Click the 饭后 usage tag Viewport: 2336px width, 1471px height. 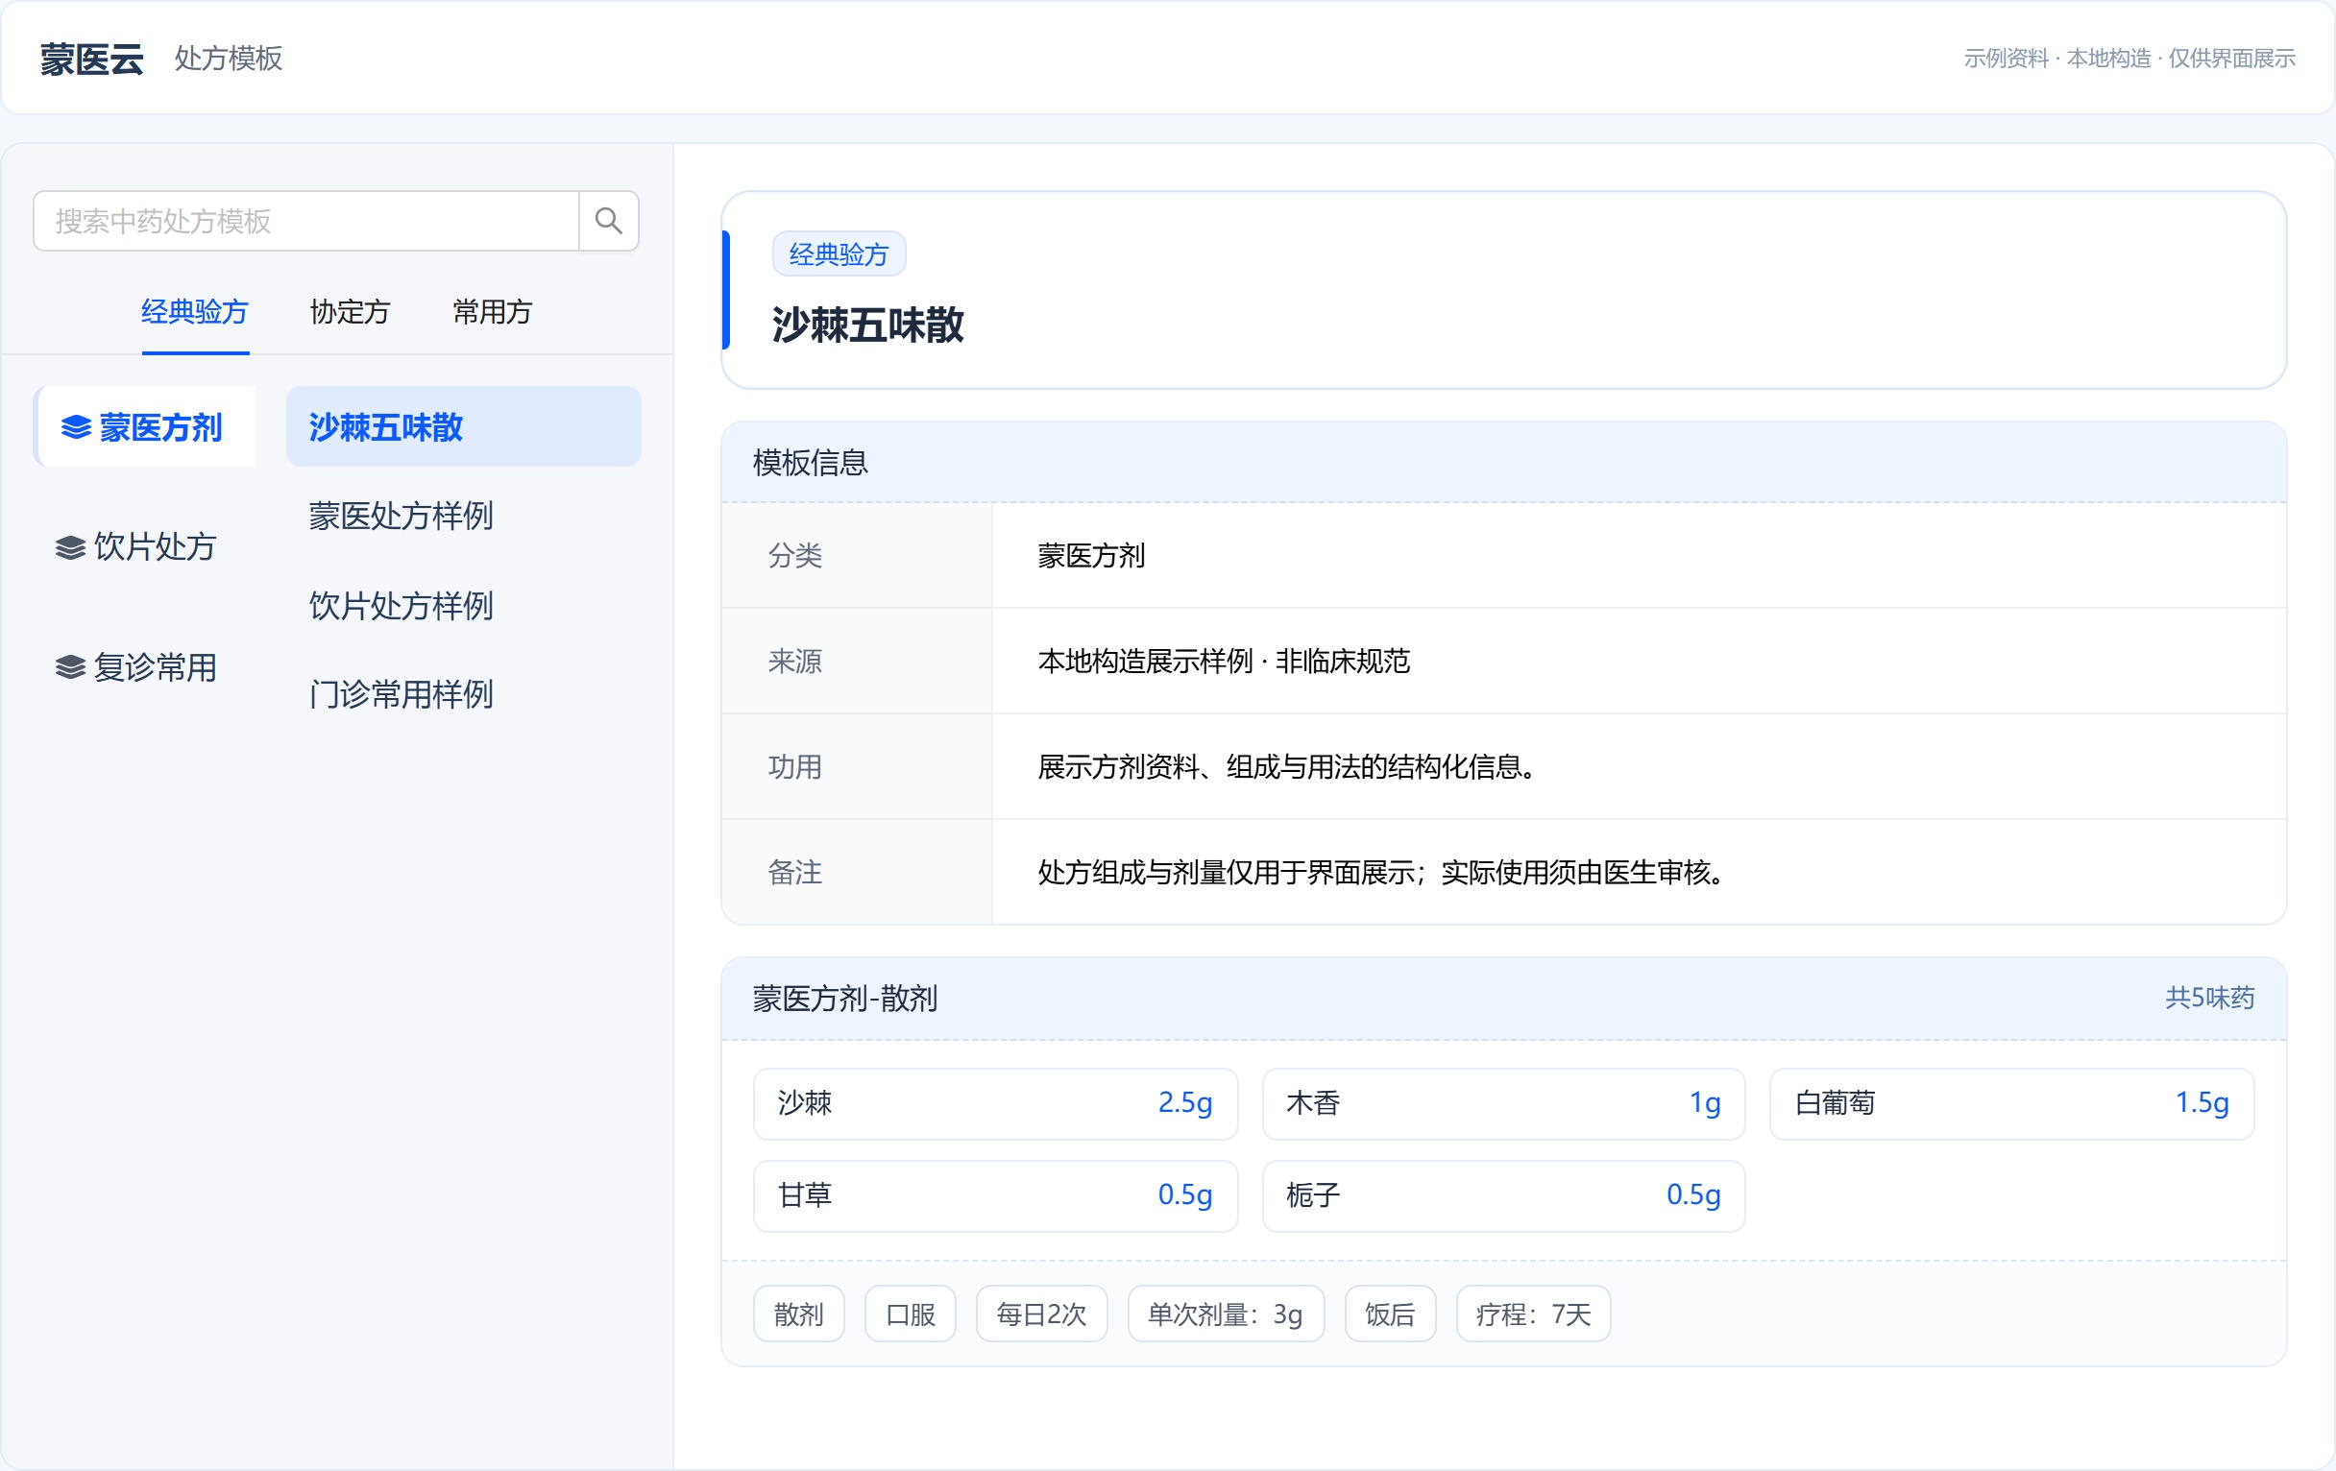[1390, 1315]
